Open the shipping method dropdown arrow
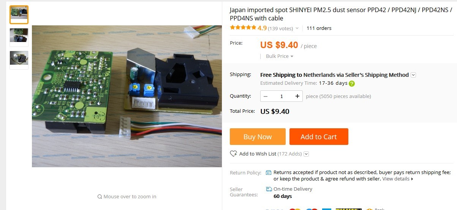The height and width of the screenshot is (210, 457). pyautogui.click(x=413, y=75)
